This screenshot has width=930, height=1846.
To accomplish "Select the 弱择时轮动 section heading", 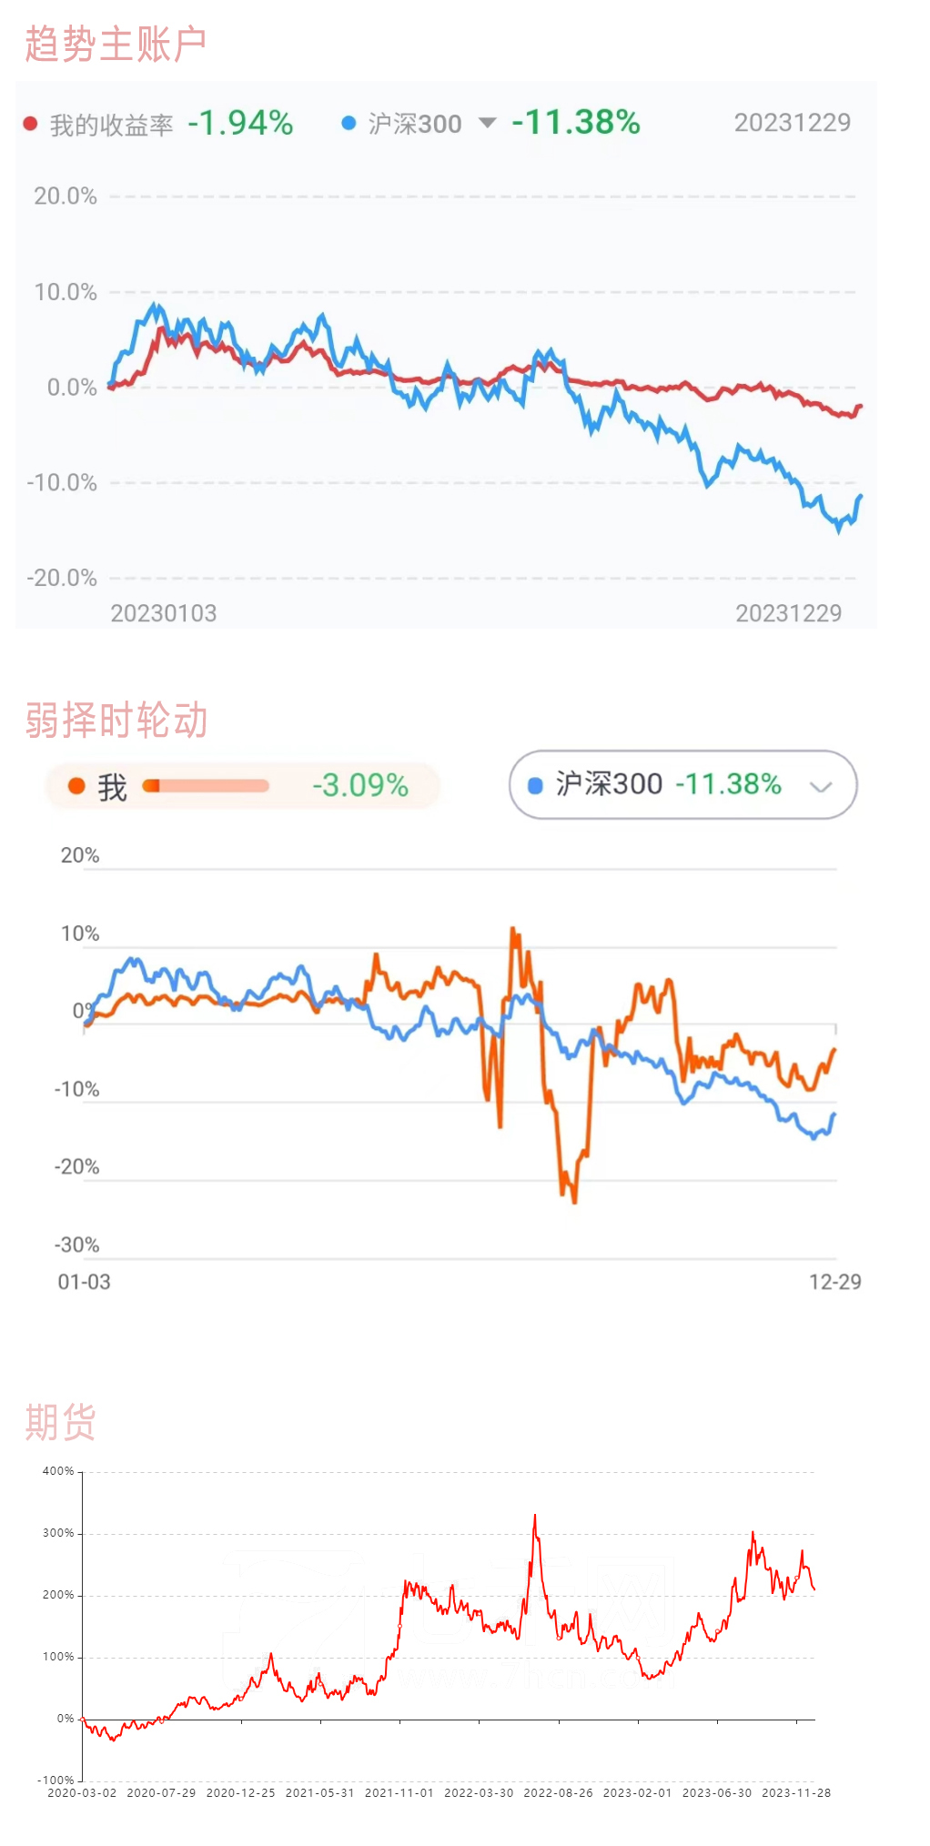I will pos(116,721).
